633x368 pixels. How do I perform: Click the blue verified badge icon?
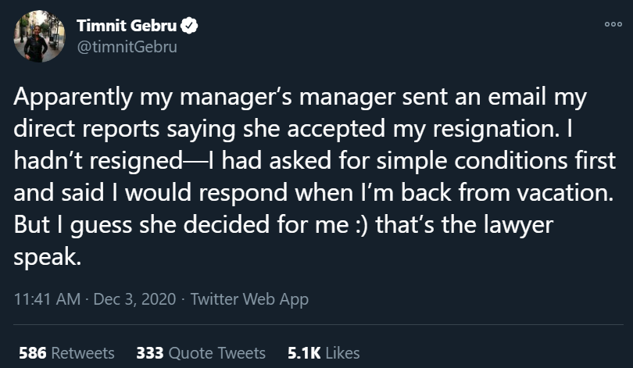pyautogui.click(x=188, y=26)
